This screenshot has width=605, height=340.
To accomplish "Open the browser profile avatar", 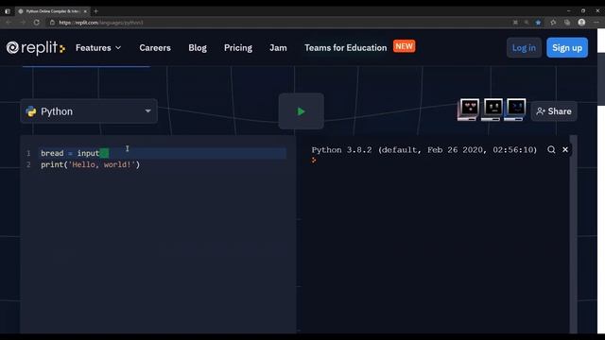I will [x=581, y=23].
